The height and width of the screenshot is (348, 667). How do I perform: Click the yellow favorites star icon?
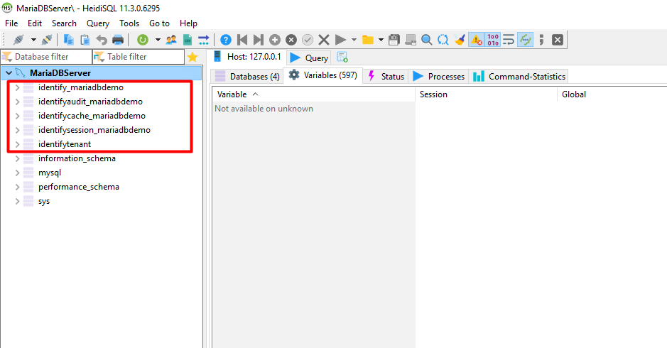192,57
